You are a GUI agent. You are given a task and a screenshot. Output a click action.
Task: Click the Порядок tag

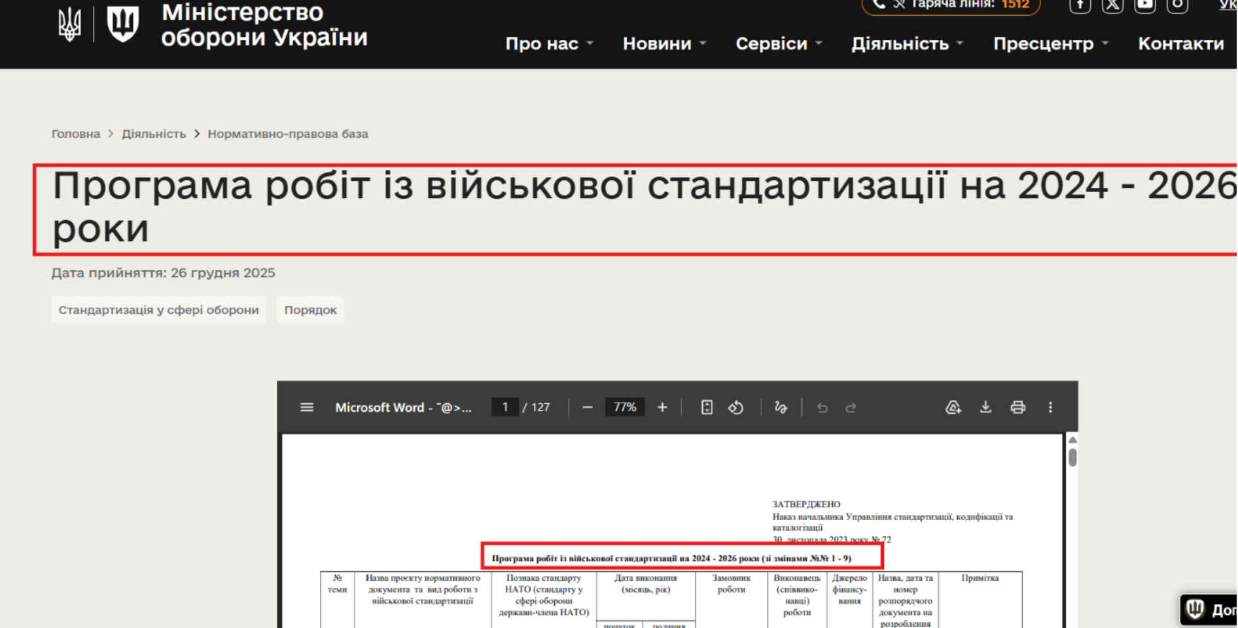[x=310, y=310]
